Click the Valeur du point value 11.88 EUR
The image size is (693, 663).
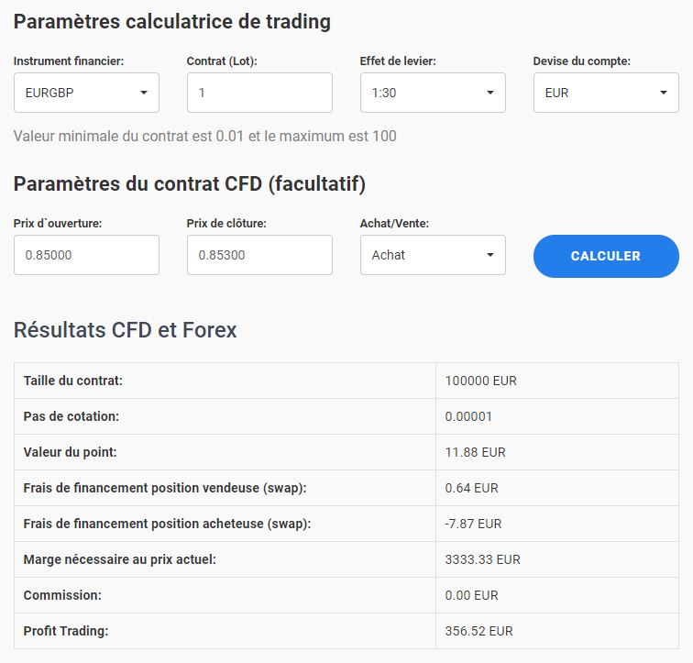coord(475,452)
